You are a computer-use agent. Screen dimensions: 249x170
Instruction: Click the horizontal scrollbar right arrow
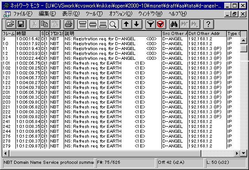237,153
